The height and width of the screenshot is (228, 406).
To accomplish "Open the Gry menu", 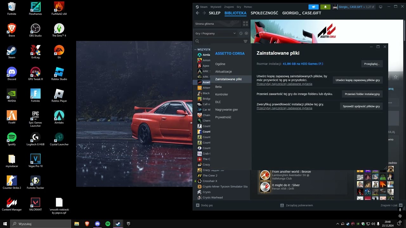I will tap(239, 7).
